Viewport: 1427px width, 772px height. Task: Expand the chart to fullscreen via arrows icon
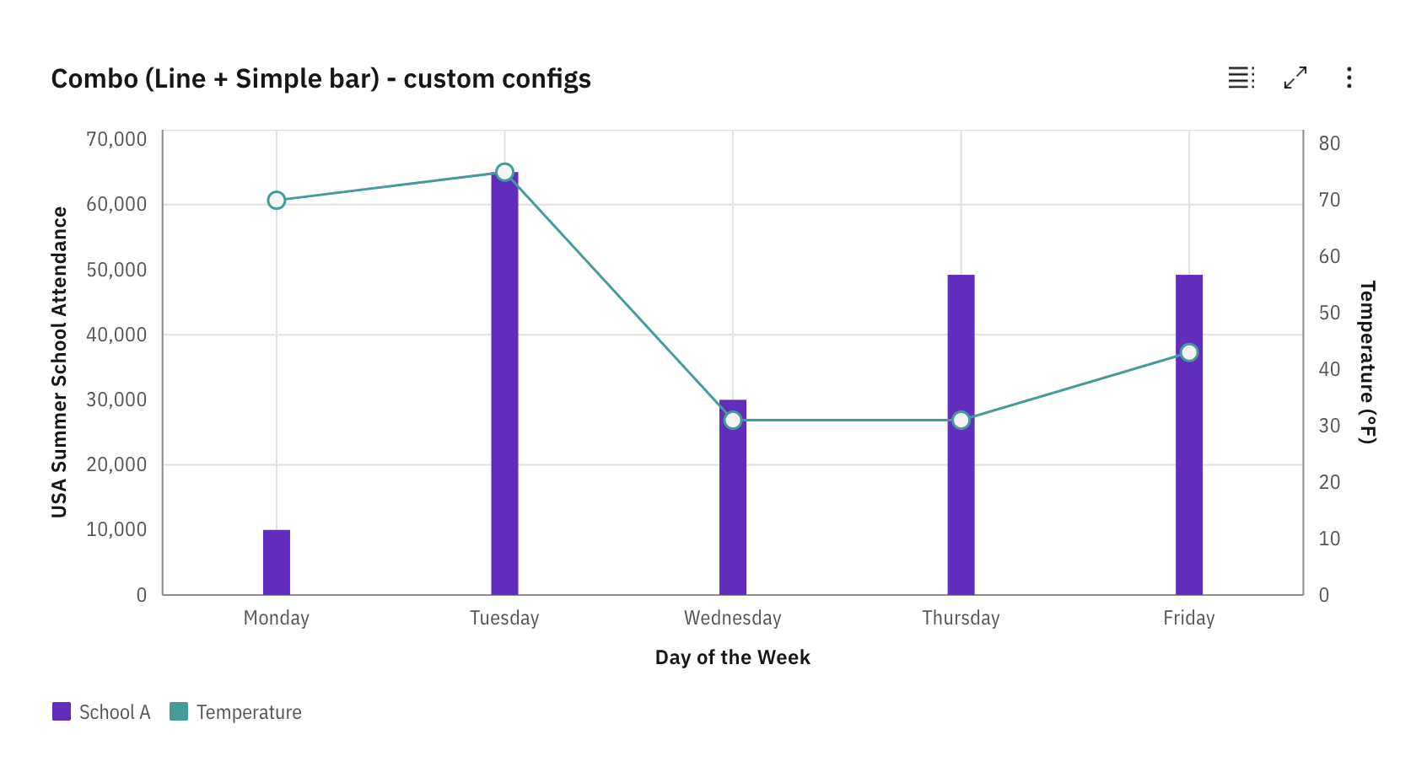point(1295,78)
